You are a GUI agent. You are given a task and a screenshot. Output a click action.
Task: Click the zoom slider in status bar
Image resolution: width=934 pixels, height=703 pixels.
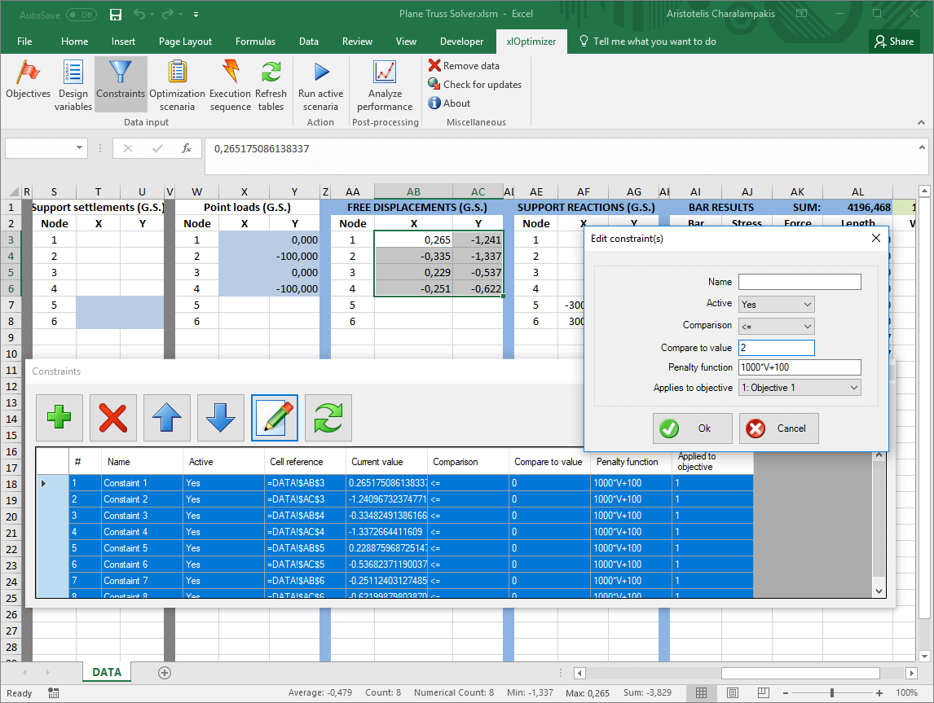coord(831,693)
